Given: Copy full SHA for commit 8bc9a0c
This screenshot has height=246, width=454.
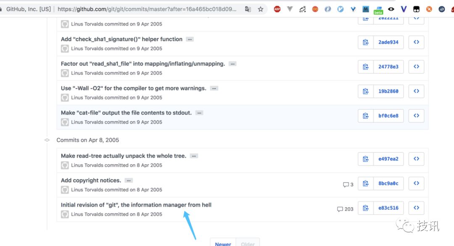Looking at the screenshot, I should click(x=366, y=183).
